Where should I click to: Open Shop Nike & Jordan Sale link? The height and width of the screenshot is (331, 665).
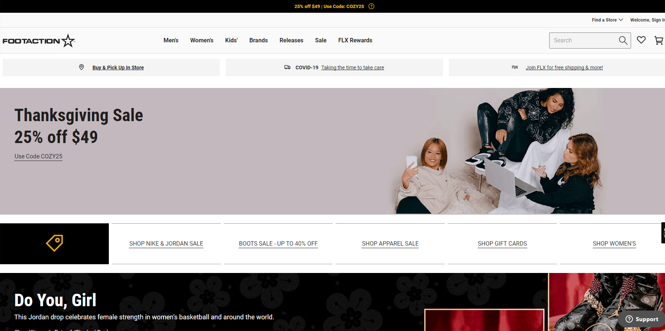166,243
